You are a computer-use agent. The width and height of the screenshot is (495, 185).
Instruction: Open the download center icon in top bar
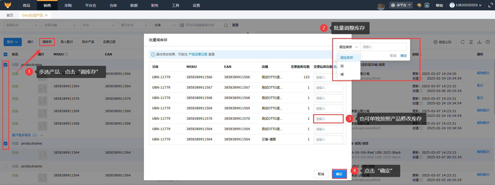click(427, 5)
